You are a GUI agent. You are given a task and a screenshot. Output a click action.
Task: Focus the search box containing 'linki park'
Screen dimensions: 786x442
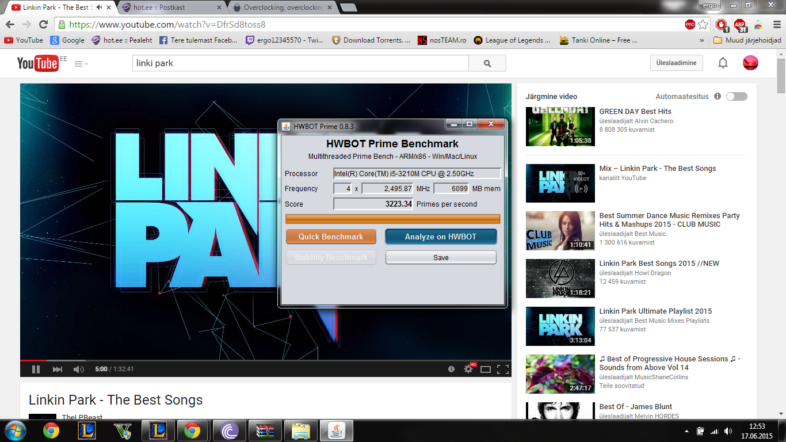[x=300, y=63]
